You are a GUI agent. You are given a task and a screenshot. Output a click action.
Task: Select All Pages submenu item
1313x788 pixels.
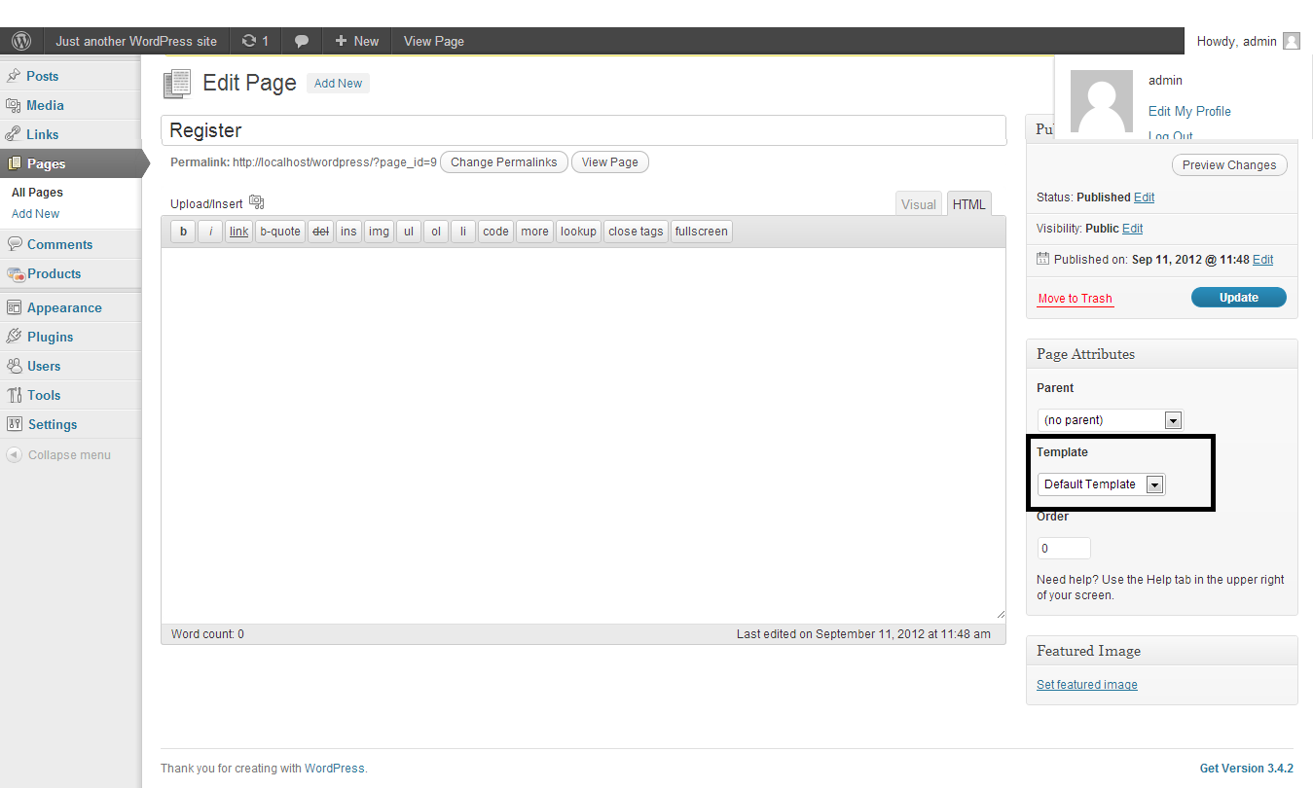point(37,193)
